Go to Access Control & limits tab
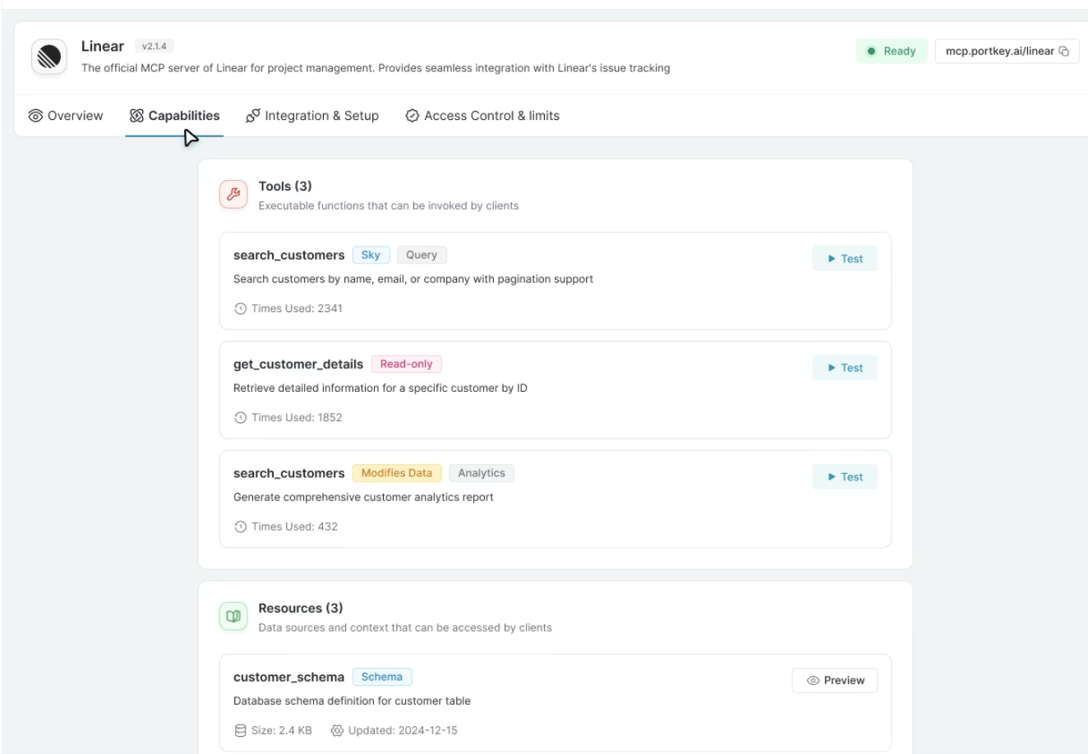1088x754 pixels. [x=482, y=116]
